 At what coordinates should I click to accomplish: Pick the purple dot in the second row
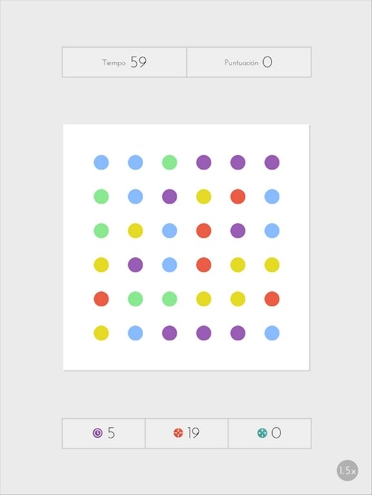[x=170, y=197]
